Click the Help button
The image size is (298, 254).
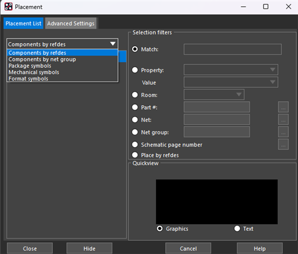coord(259,248)
